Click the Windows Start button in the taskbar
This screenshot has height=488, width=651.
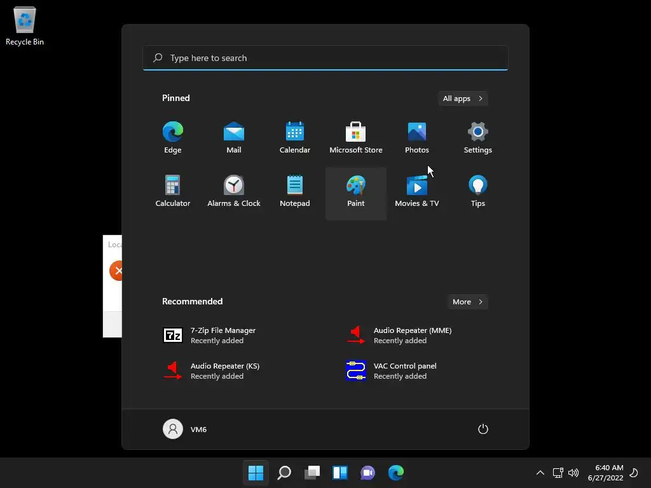pos(256,473)
